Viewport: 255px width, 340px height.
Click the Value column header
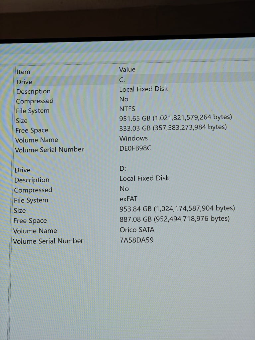click(127, 69)
